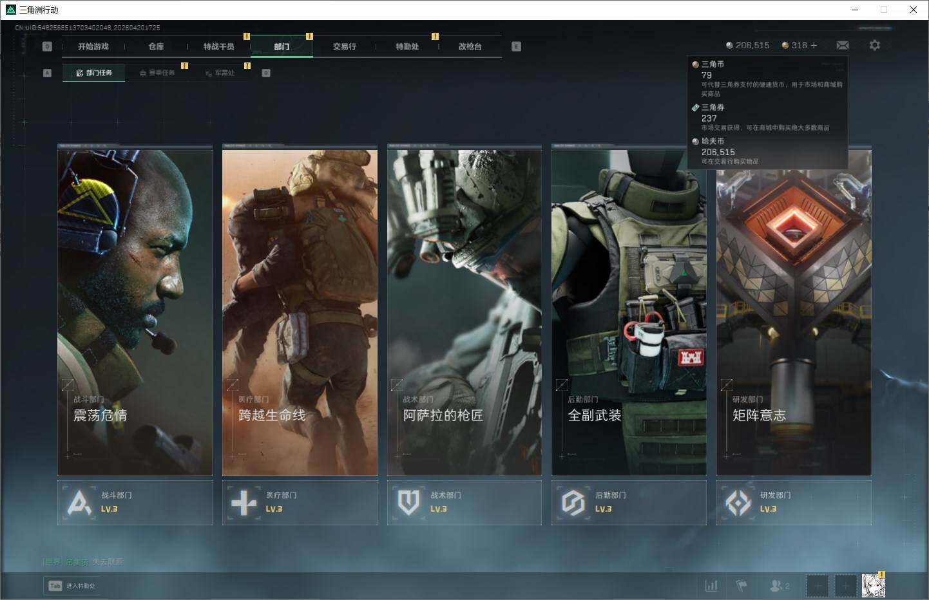Switch to the 仓库 tab
The height and width of the screenshot is (600, 929).
[x=156, y=46]
